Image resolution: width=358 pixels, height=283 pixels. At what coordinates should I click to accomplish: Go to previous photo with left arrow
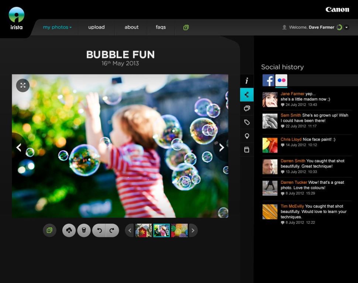[x=19, y=148]
